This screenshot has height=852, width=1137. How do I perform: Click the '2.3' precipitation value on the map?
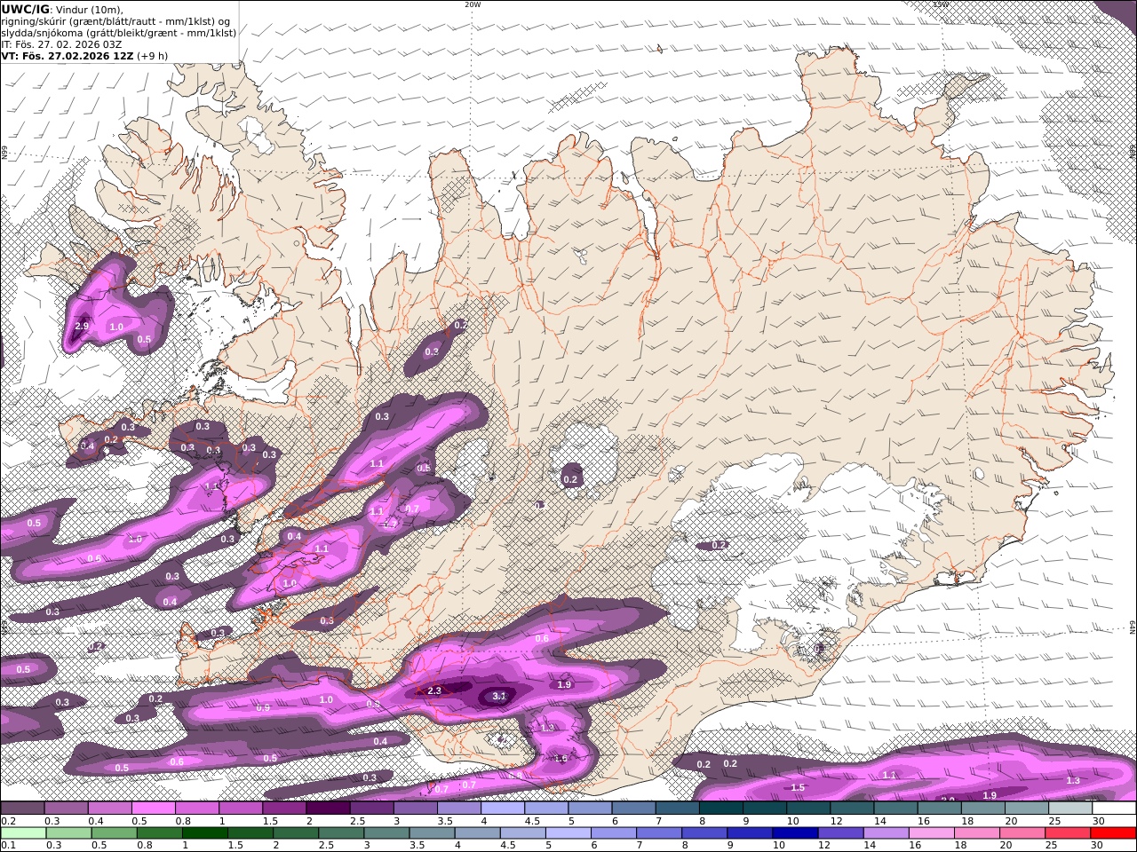point(434,690)
